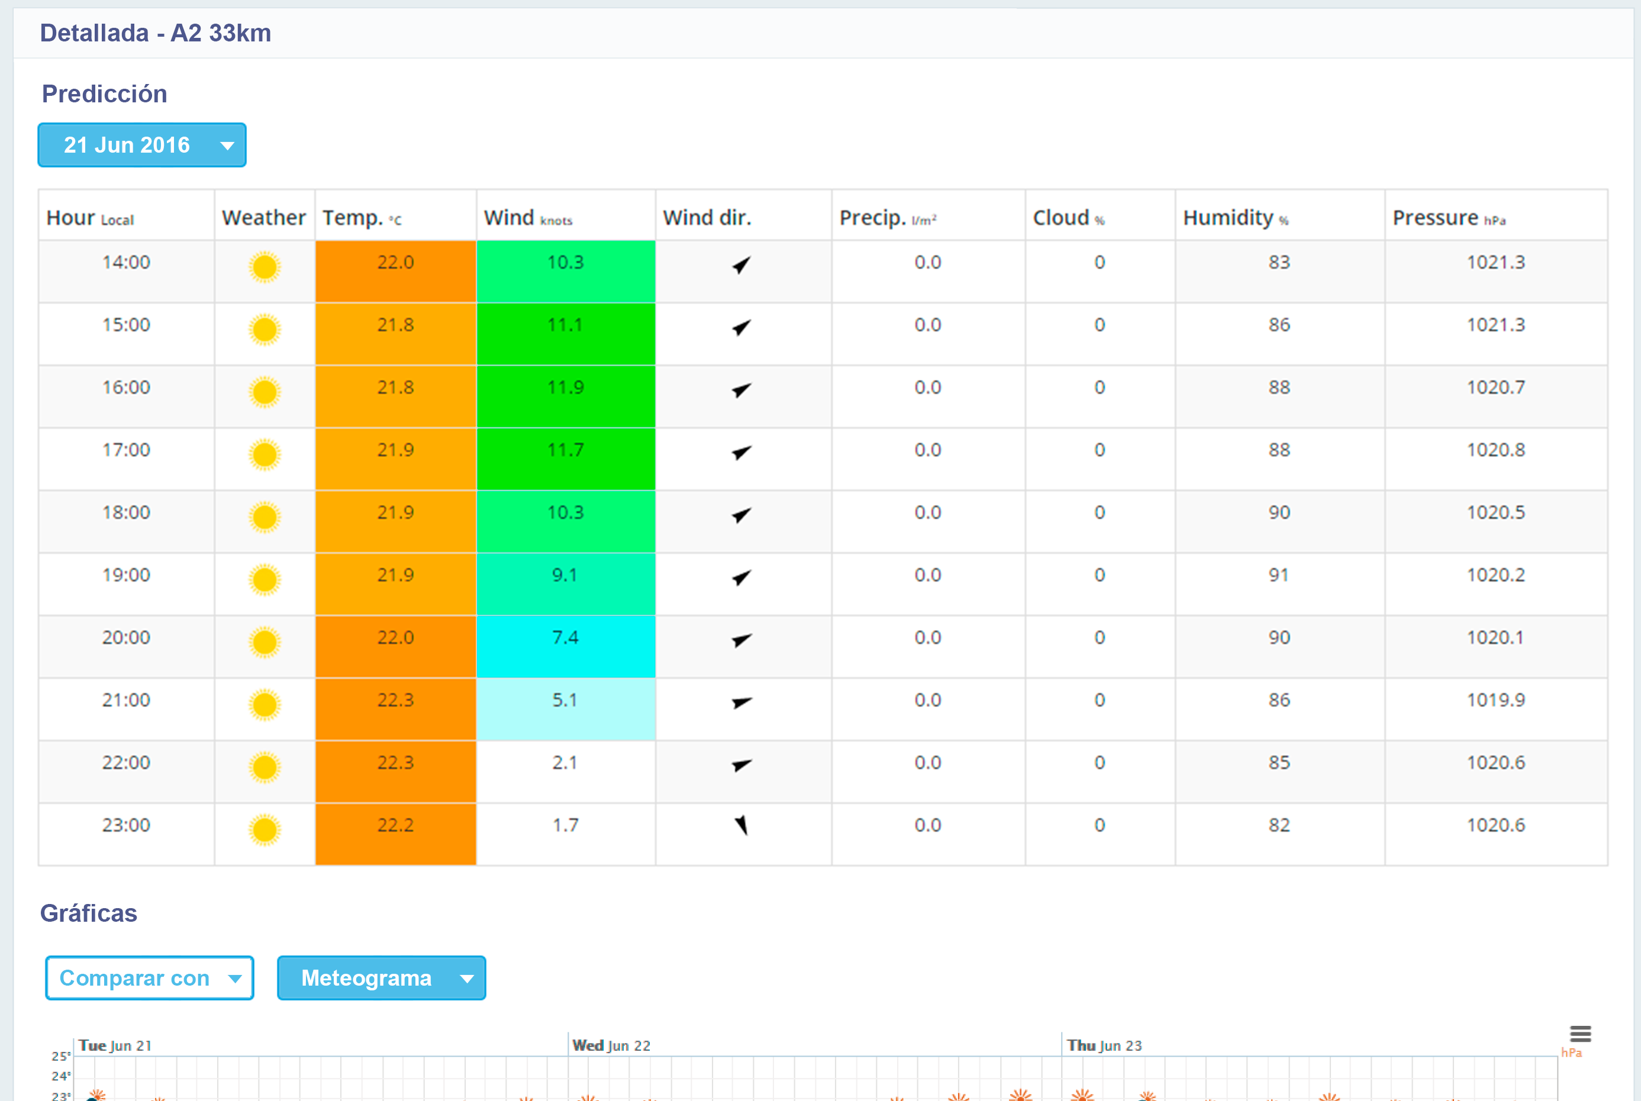Click the sunny icon at 23:00
Screen dimensions: 1641x1101
point(265,830)
